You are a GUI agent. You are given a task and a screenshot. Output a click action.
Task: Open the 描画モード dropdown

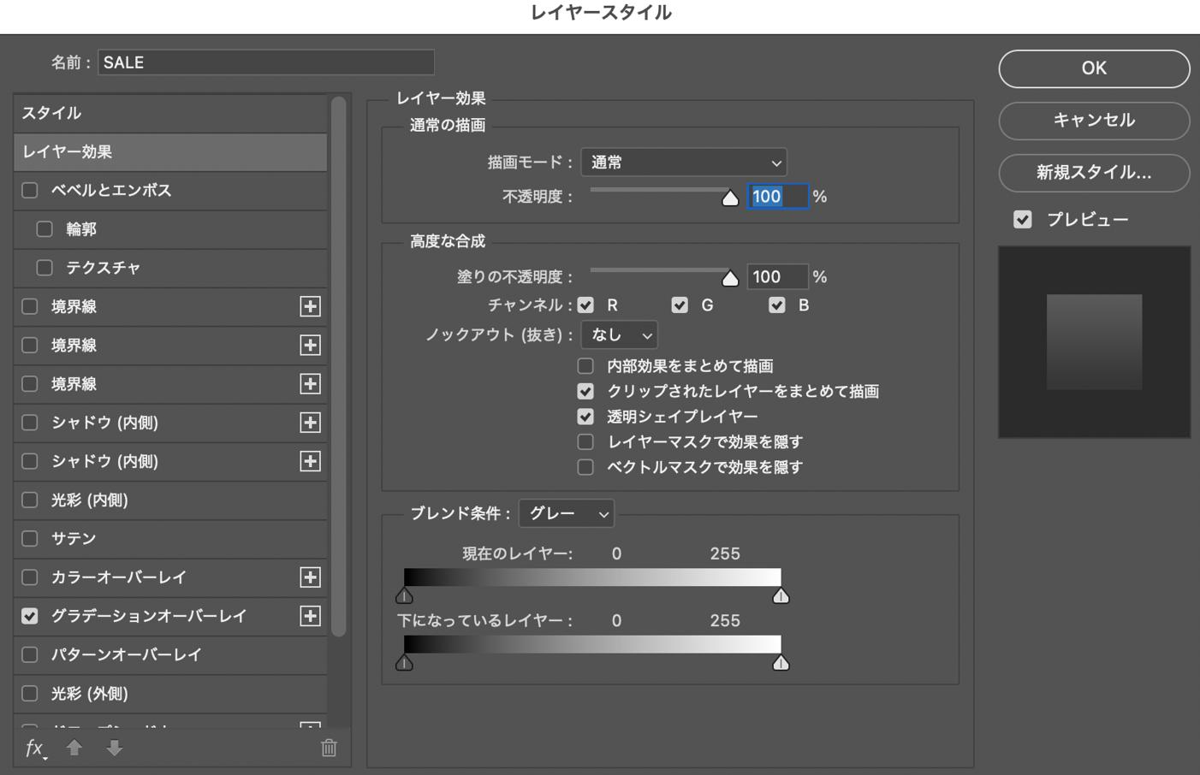click(x=683, y=163)
